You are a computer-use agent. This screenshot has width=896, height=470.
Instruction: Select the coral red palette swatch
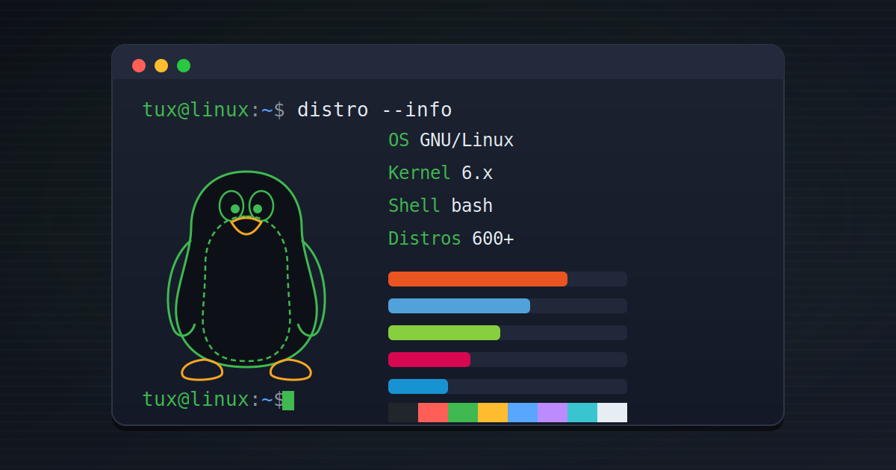pos(433,413)
